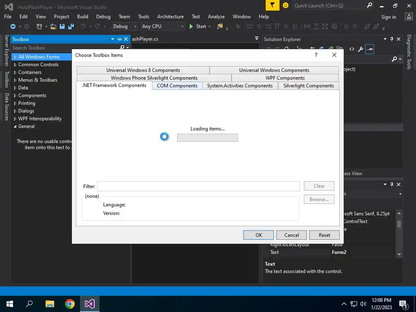Viewport: 416px width, 312px height.
Task: Click the Navigate Backward arrow icon
Action: click(x=13, y=26)
